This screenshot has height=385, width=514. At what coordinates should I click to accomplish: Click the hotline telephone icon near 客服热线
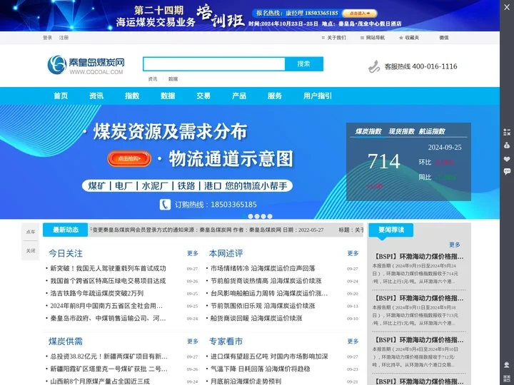click(373, 66)
